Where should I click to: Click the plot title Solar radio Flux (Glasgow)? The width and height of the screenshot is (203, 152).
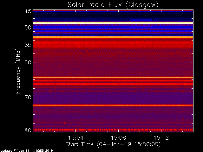point(113,5)
